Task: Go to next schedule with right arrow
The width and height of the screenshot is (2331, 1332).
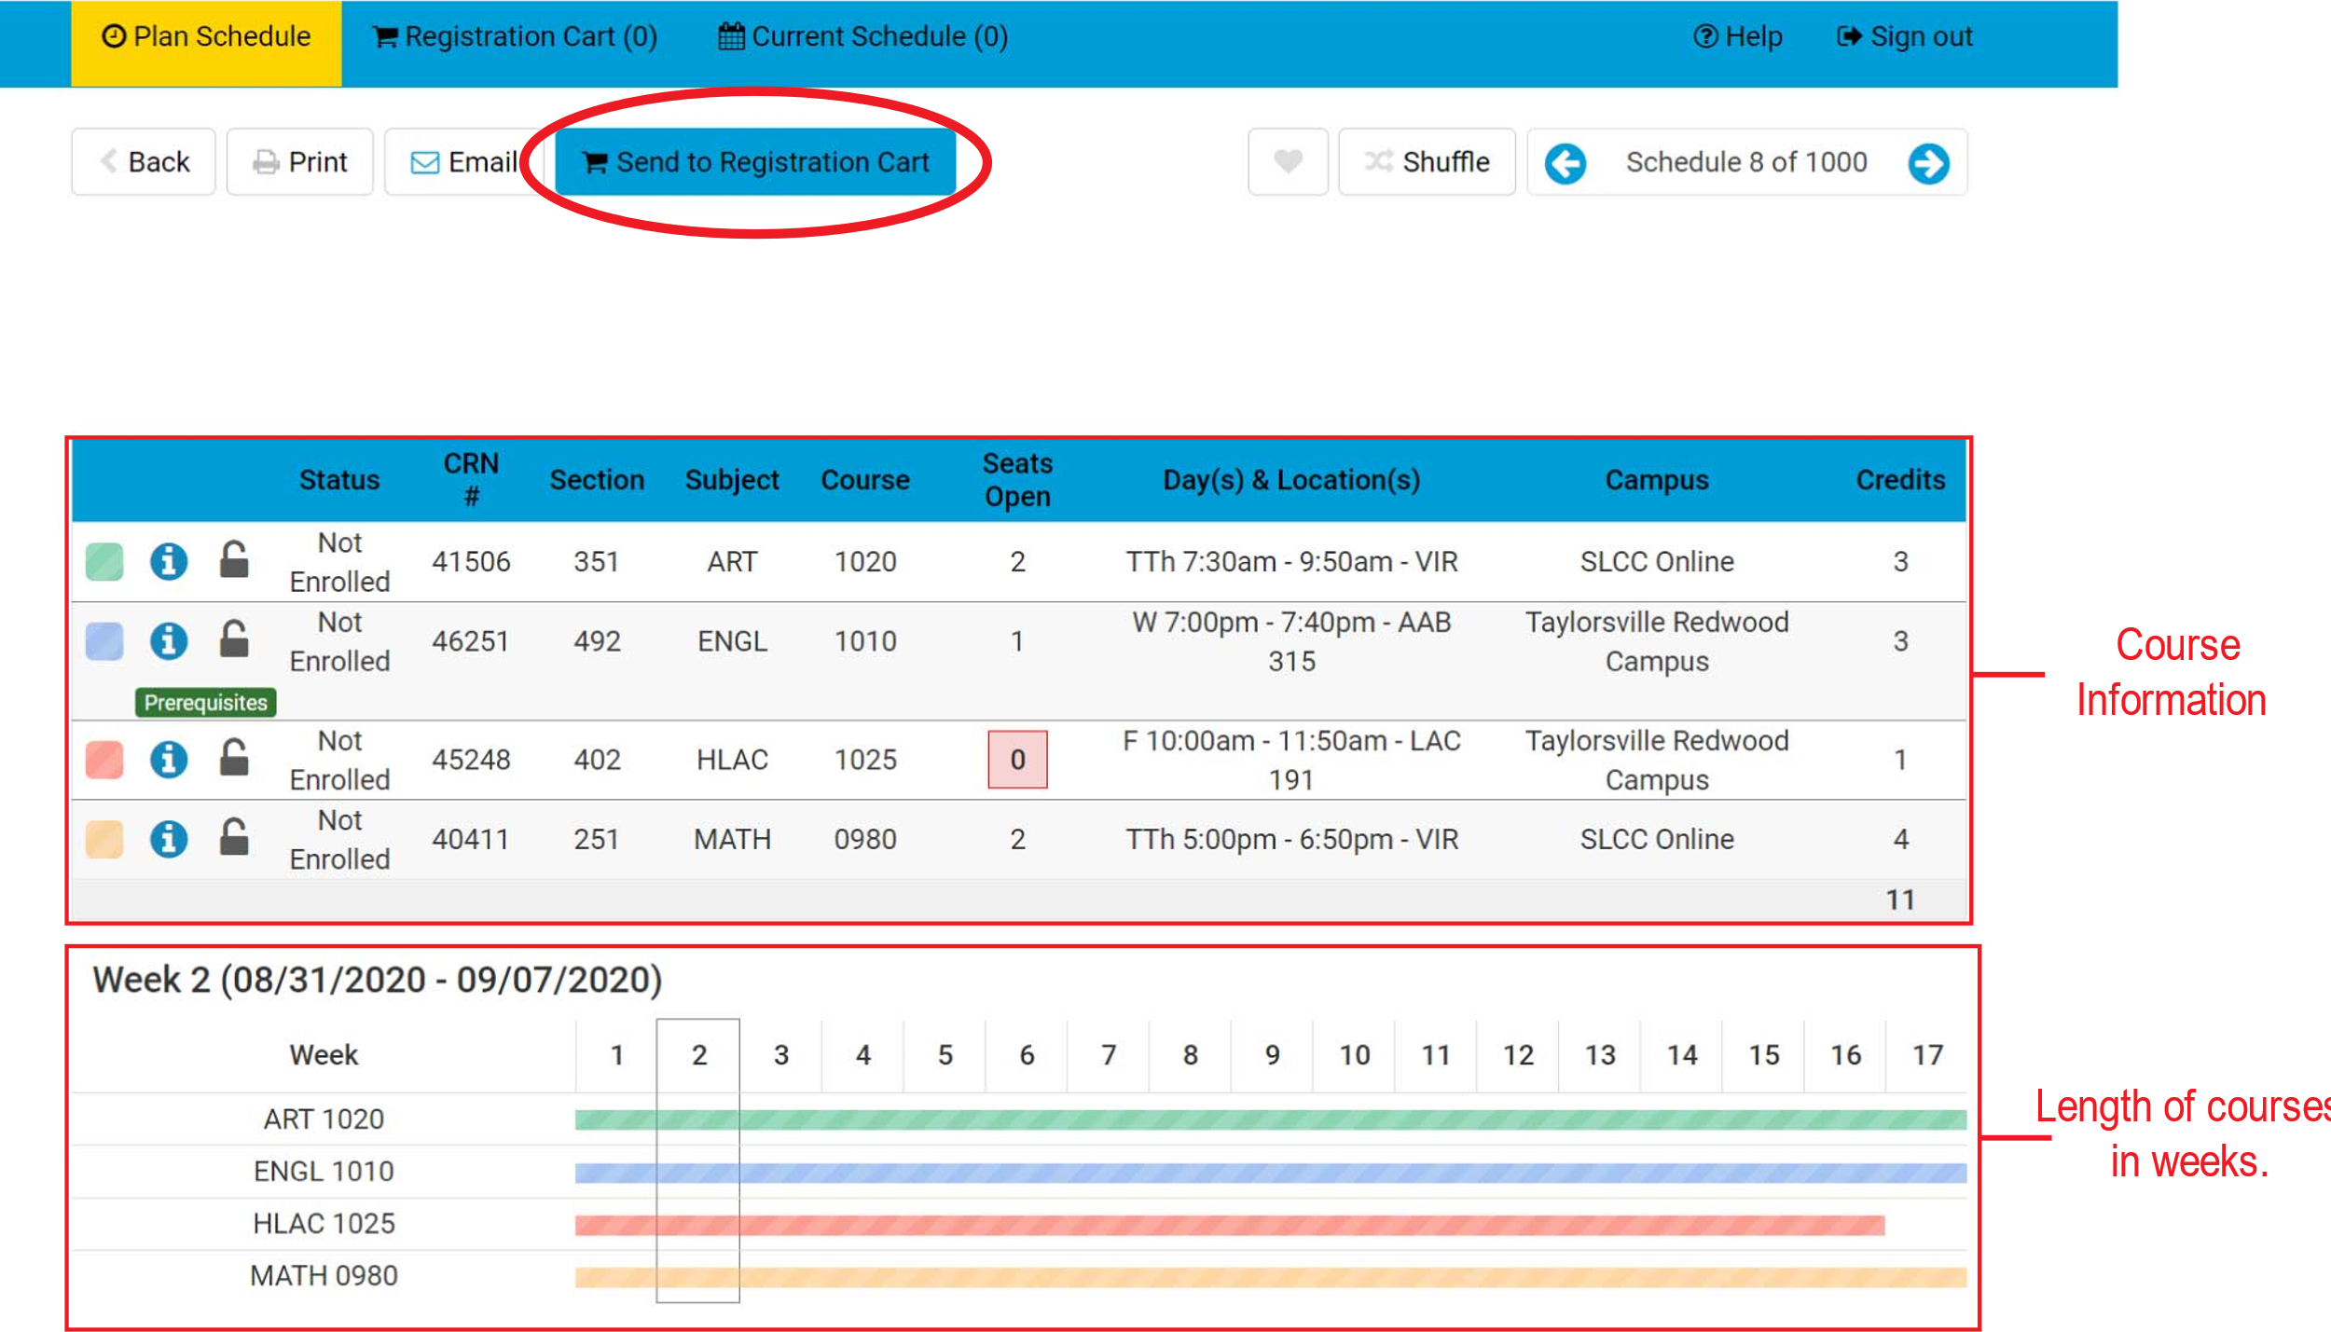Action: click(x=1928, y=163)
